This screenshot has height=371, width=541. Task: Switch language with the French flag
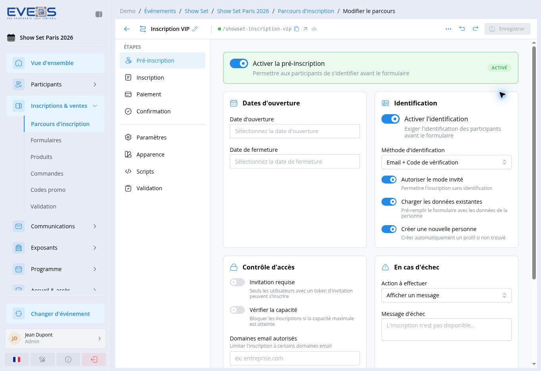(17, 360)
